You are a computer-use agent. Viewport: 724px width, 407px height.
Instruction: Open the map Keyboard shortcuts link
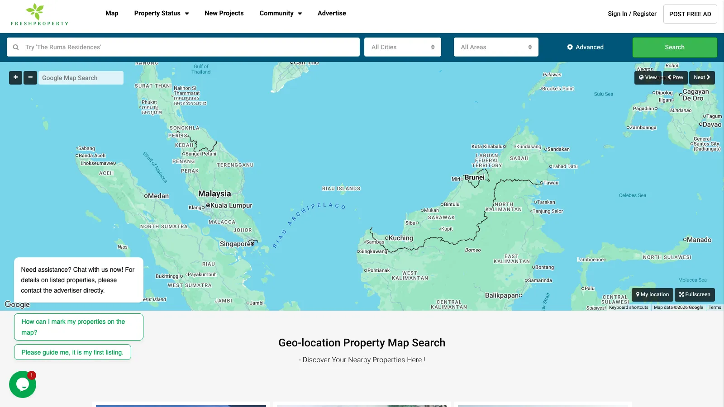pyautogui.click(x=629, y=308)
